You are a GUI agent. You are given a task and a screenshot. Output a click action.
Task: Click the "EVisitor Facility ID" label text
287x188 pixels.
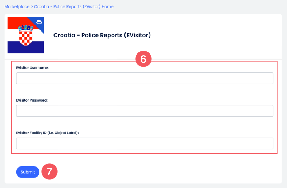pyautogui.click(x=47, y=133)
